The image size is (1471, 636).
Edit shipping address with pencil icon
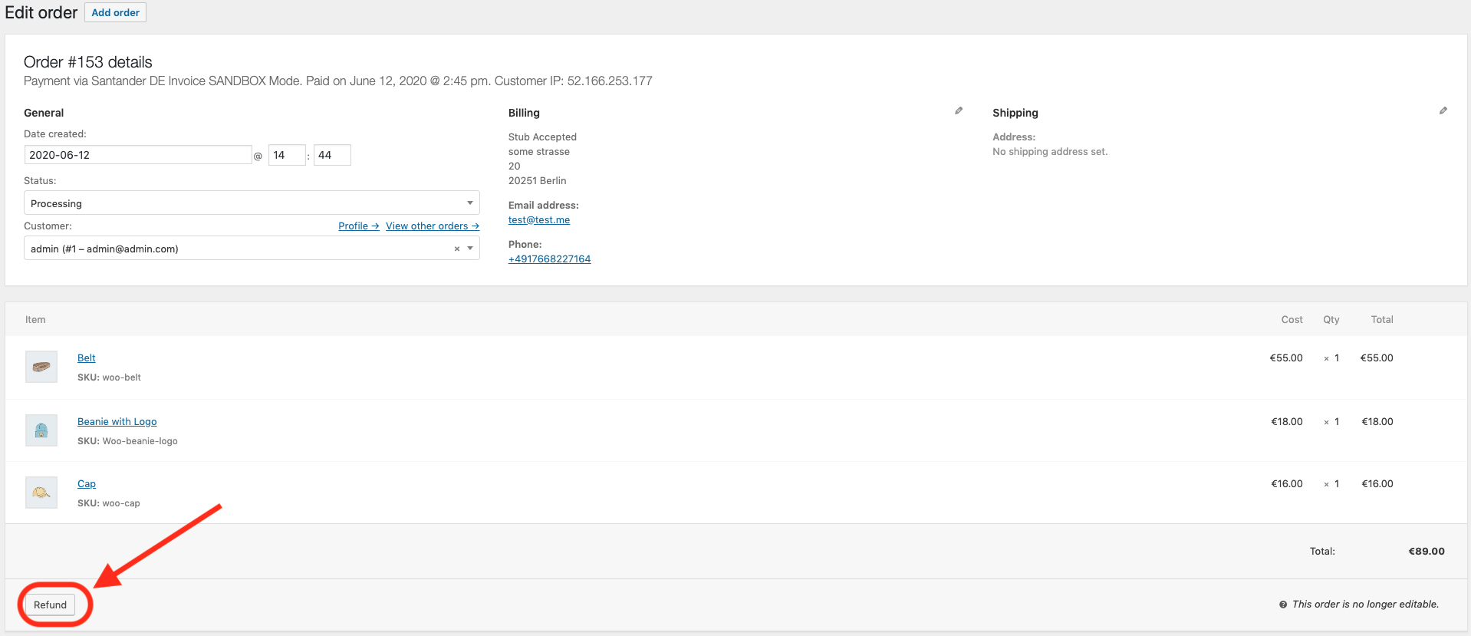(x=1443, y=111)
